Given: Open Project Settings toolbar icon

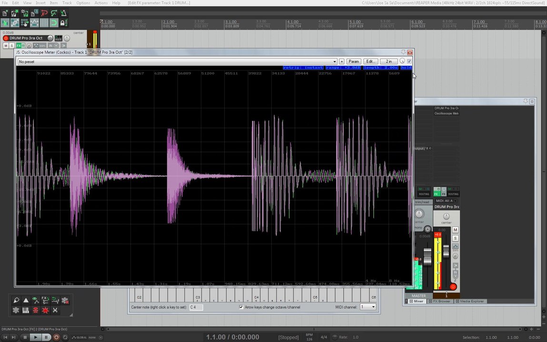Looking at the screenshot, I should [x=34, y=14].
